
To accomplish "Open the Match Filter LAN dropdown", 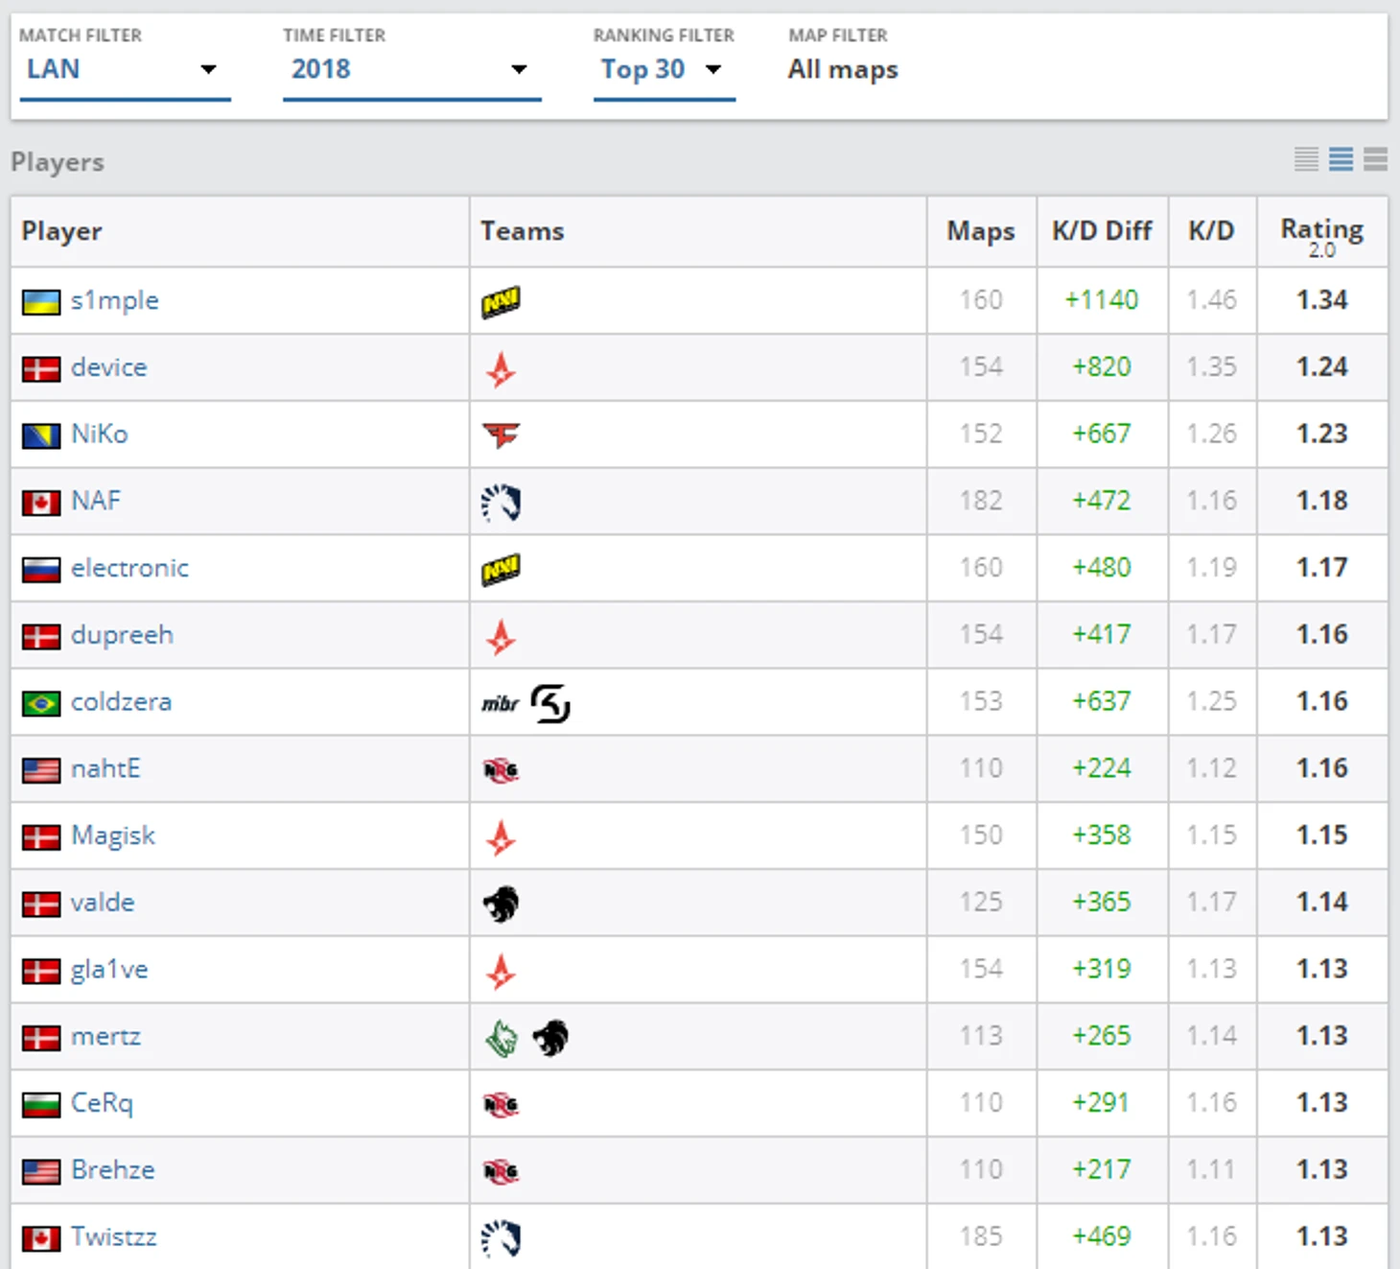I will coord(125,70).
